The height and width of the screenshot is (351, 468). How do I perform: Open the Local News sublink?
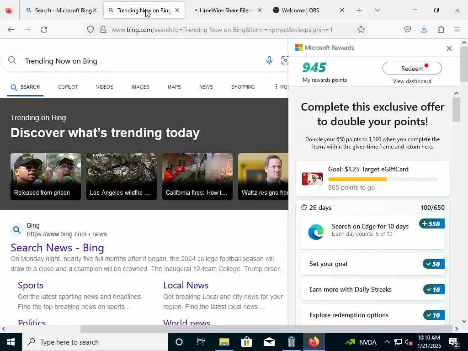(186, 285)
